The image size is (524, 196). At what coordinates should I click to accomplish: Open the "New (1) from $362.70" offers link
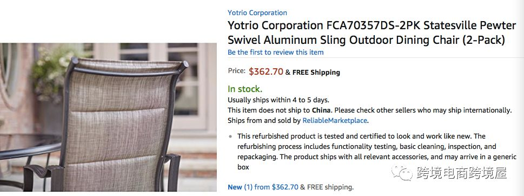[263, 187]
